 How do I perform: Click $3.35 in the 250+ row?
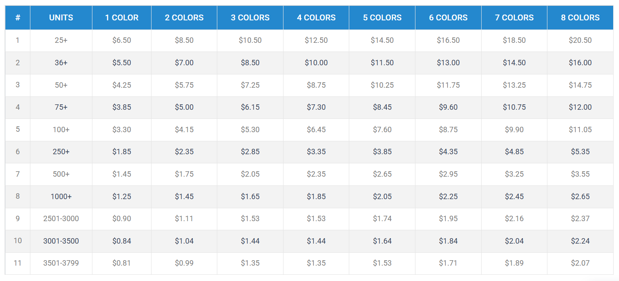[x=316, y=152]
